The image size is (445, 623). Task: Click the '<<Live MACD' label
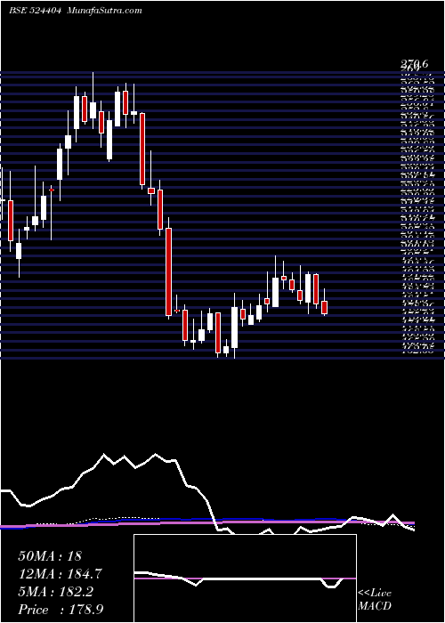(x=375, y=600)
